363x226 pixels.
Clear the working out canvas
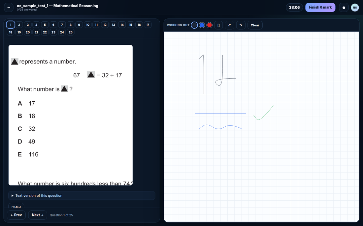click(255, 25)
